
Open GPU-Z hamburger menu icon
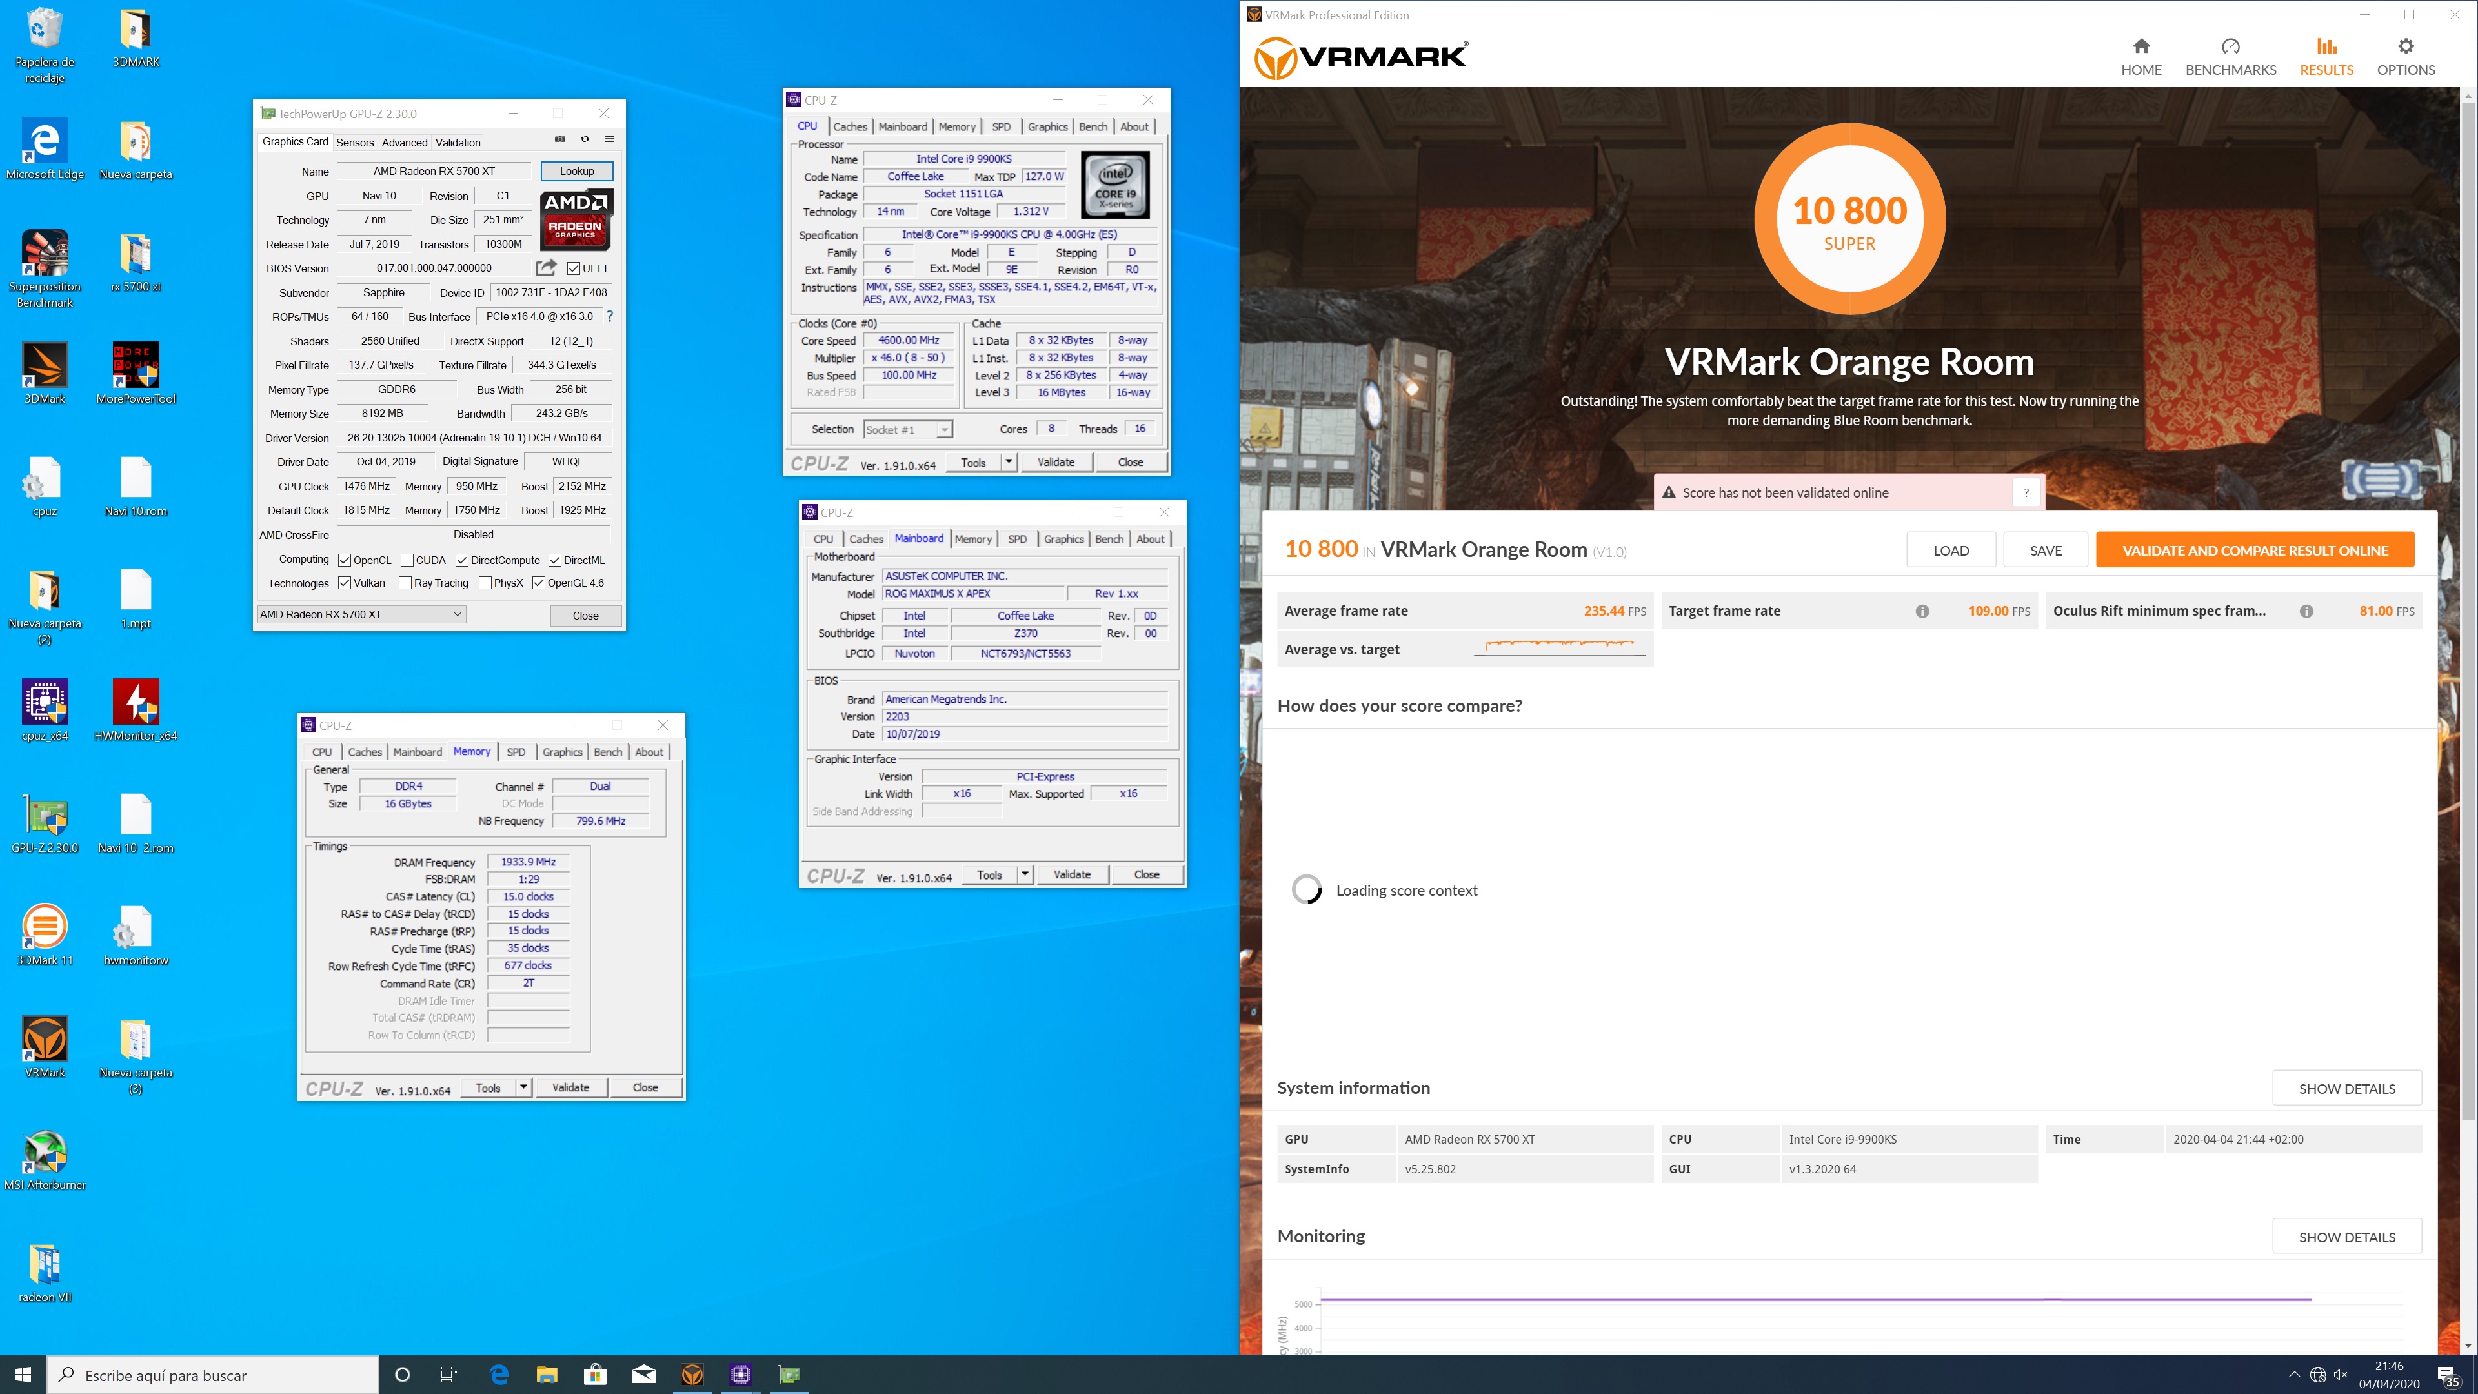click(609, 139)
